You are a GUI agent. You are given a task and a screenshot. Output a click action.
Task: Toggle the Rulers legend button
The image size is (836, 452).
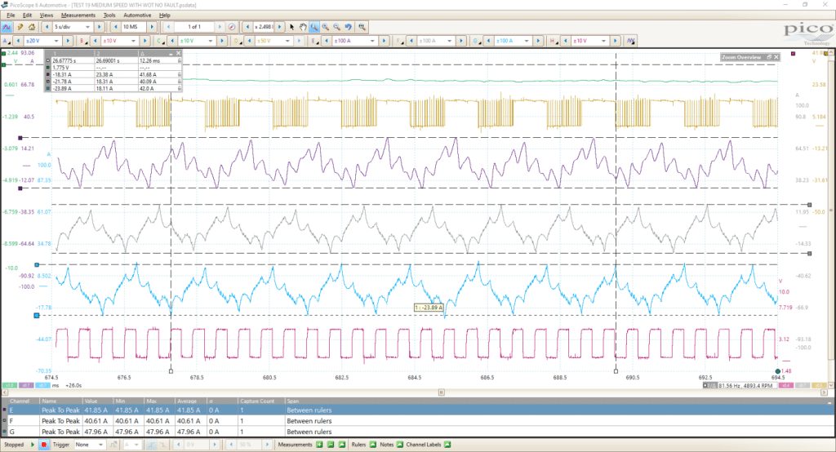(x=372, y=445)
